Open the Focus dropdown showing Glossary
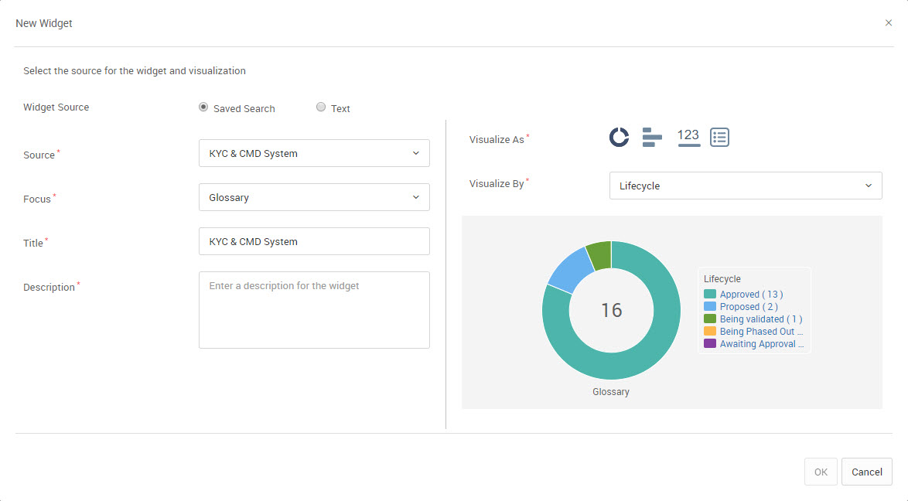The width and height of the screenshot is (908, 501). pyautogui.click(x=314, y=197)
